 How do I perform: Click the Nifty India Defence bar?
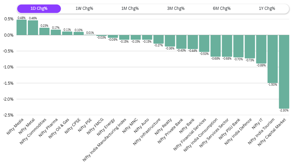[x=250, y=46]
